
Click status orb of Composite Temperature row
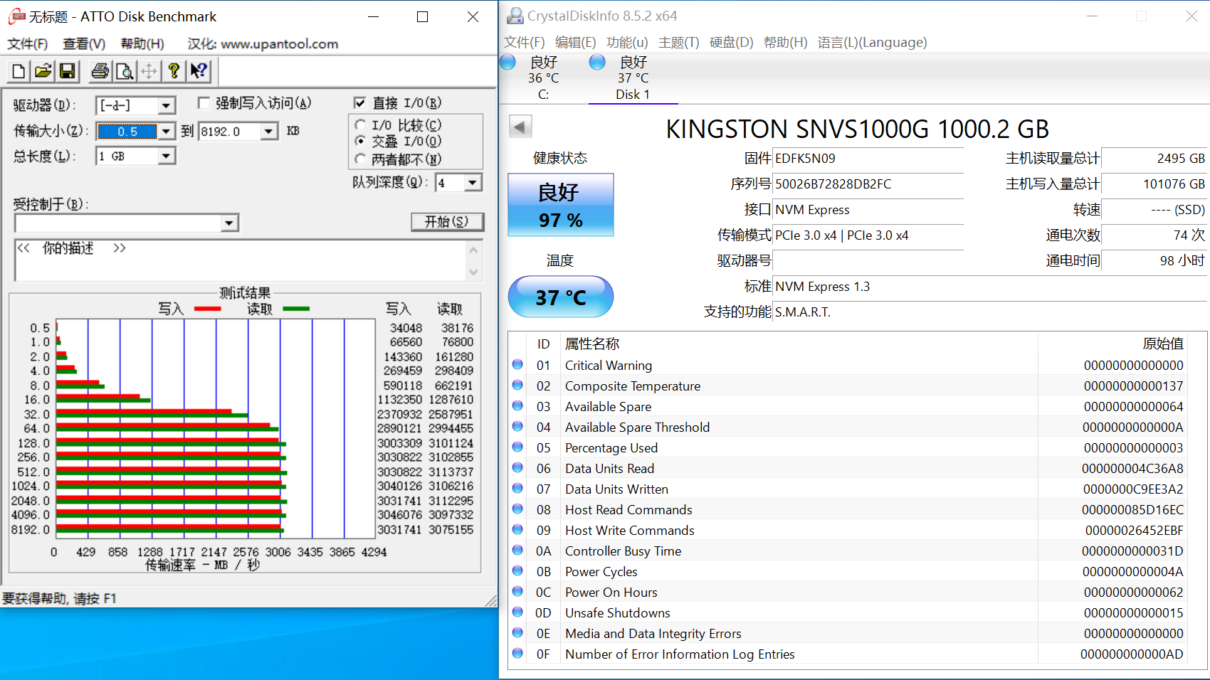pyautogui.click(x=517, y=385)
